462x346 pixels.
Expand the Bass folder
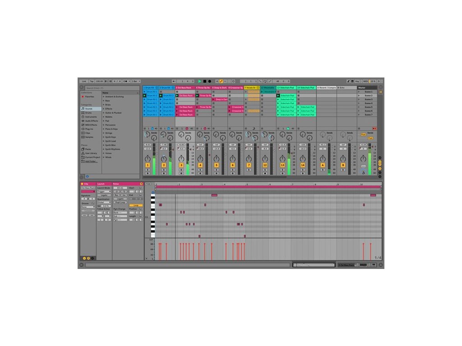(x=104, y=100)
